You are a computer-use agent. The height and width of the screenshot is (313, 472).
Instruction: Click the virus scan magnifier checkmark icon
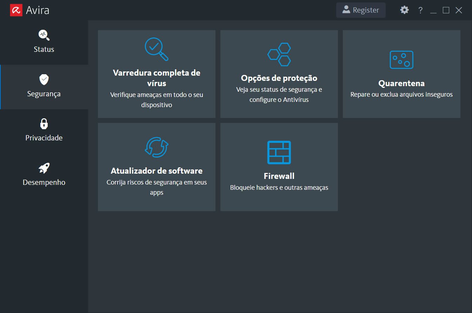tap(157, 49)
